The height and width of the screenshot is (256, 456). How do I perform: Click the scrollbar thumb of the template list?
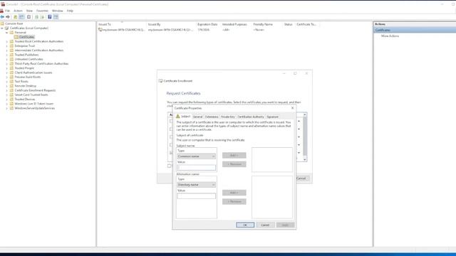coord(305,136)
